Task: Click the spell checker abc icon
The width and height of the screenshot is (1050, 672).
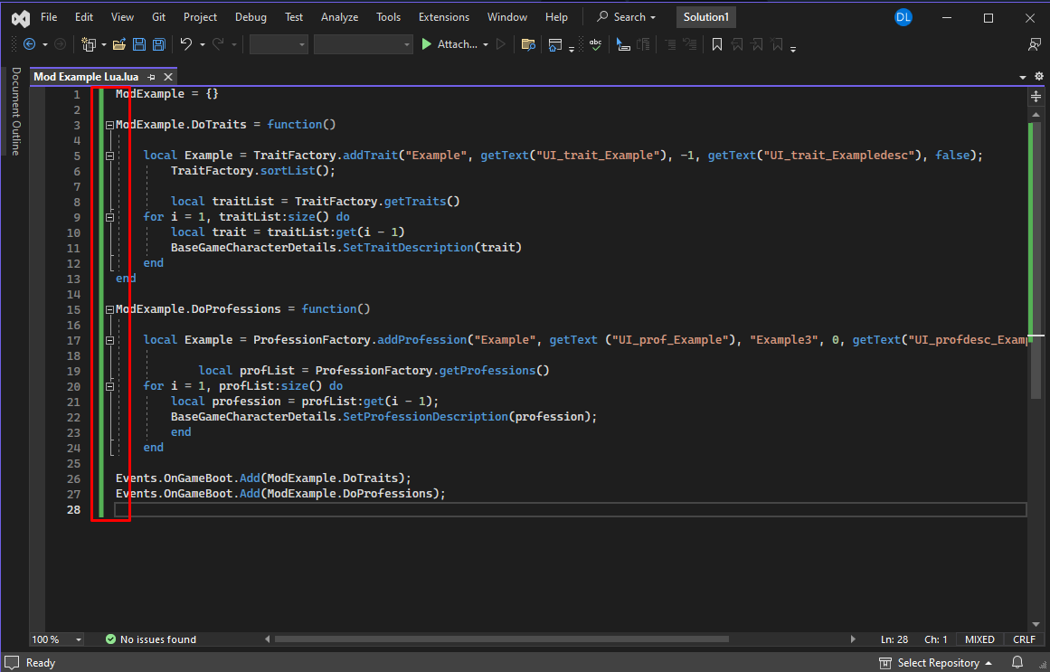Action: [596, 44]
